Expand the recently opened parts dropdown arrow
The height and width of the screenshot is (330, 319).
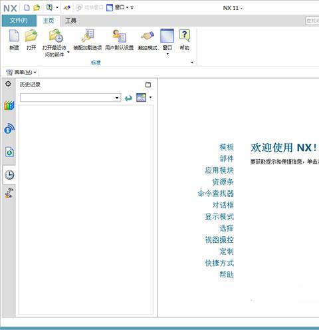coord(68,53)
